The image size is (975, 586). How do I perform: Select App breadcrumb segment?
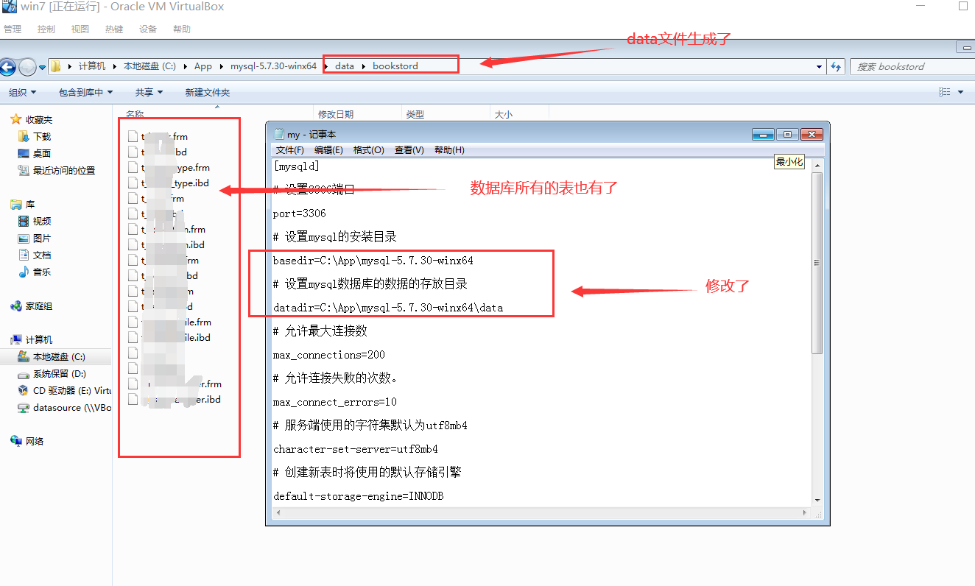coord(203,66)
